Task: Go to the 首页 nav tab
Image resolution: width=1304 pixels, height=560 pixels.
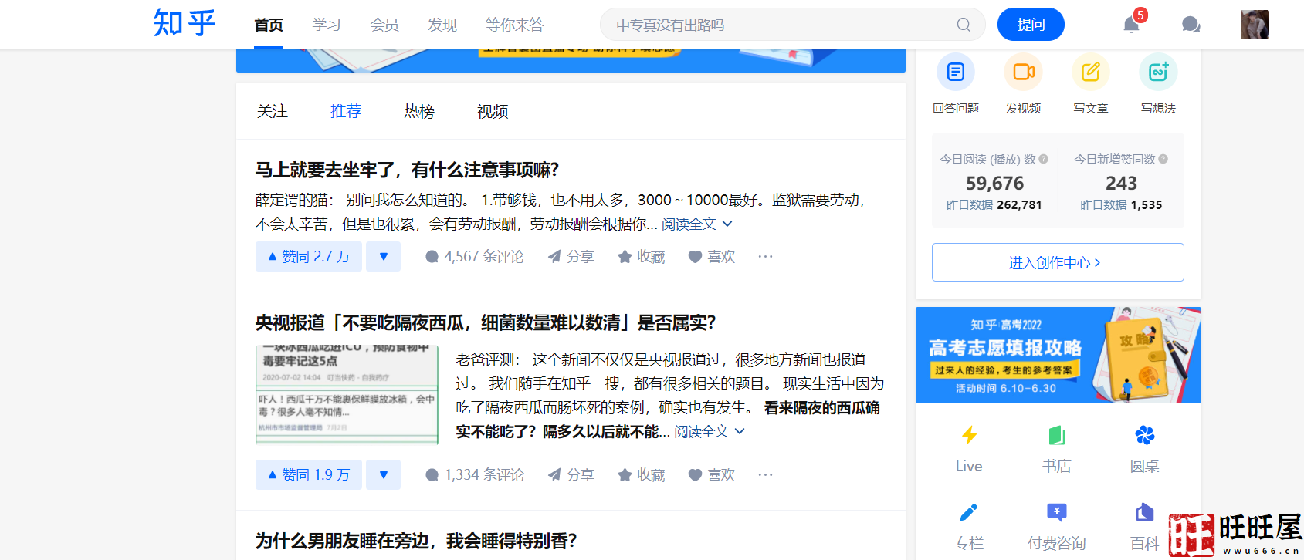Action: pos(269,25)
